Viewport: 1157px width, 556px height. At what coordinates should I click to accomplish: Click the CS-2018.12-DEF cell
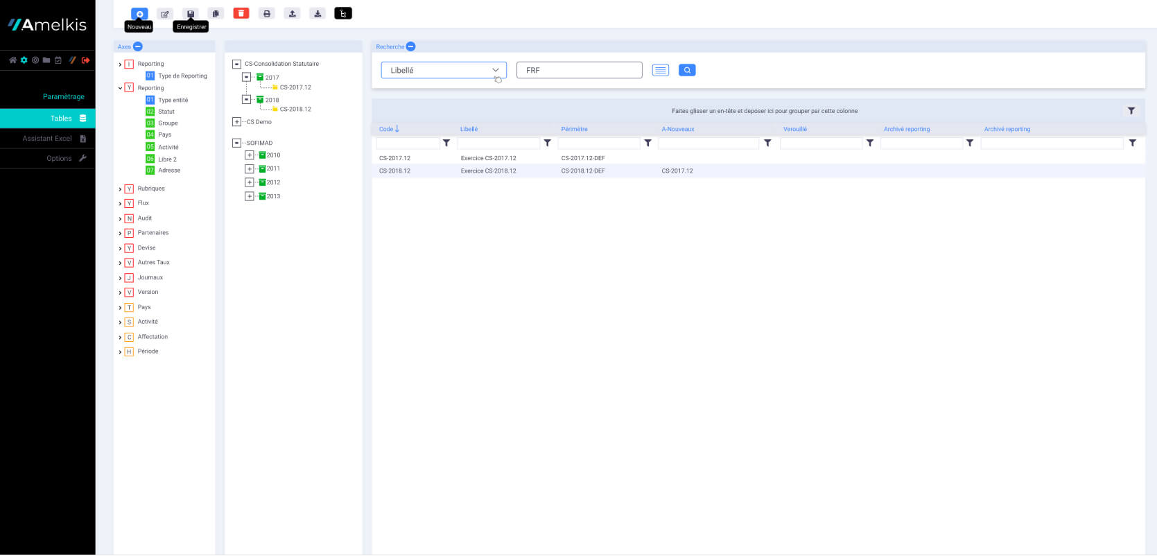pyautogui.click(x=583, y=171)
